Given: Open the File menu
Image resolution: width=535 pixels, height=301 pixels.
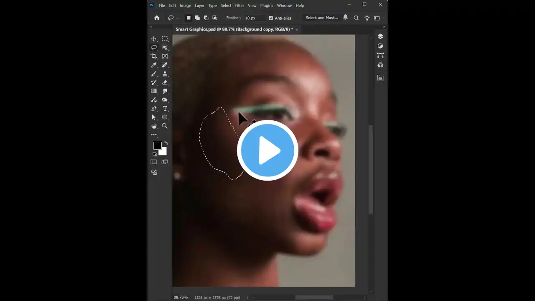Looking at the screenshot, I should click(162, 5).
